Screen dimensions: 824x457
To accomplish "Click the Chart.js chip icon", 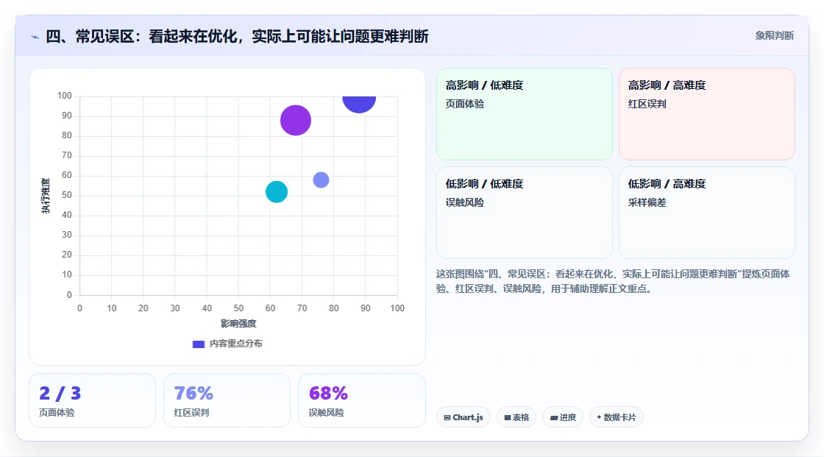I will click(447, 417).
